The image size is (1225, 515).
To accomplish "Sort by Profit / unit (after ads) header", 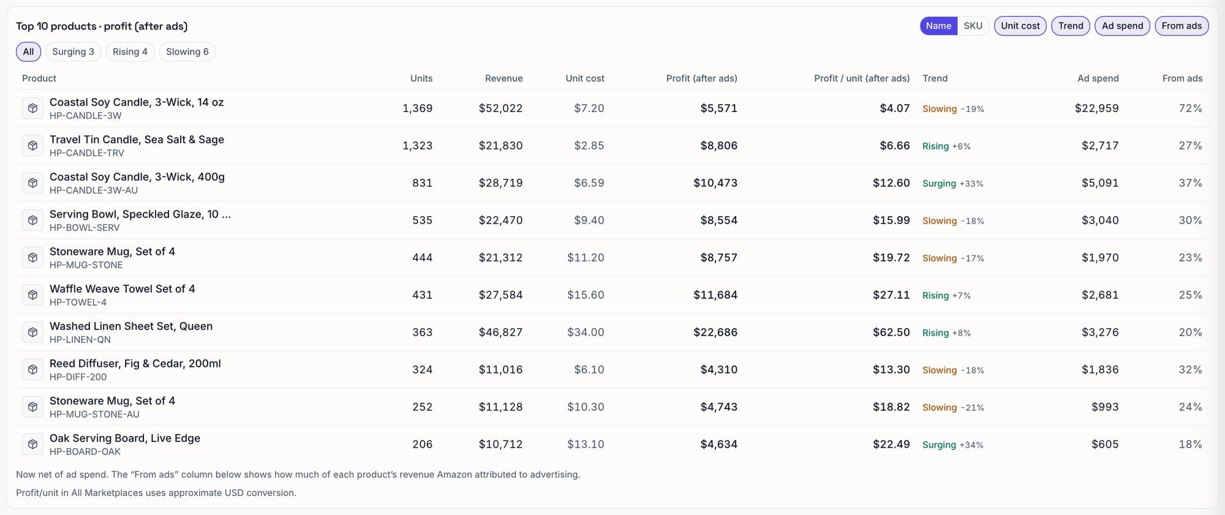I will [x=862, y=78].
